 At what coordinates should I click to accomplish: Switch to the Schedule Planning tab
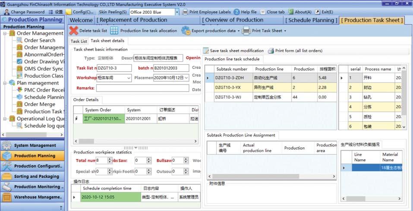click(311, 20)
